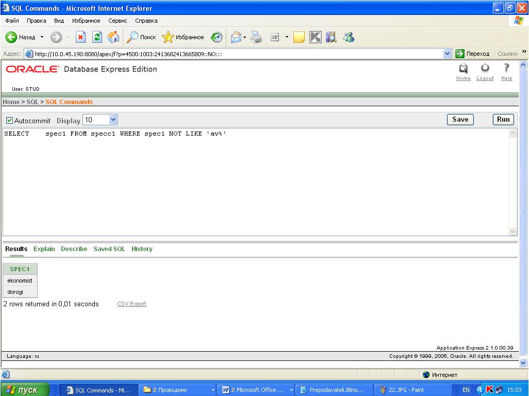Open the Research books icon
This screenshot has width=529, height=396.
[332, 37]
